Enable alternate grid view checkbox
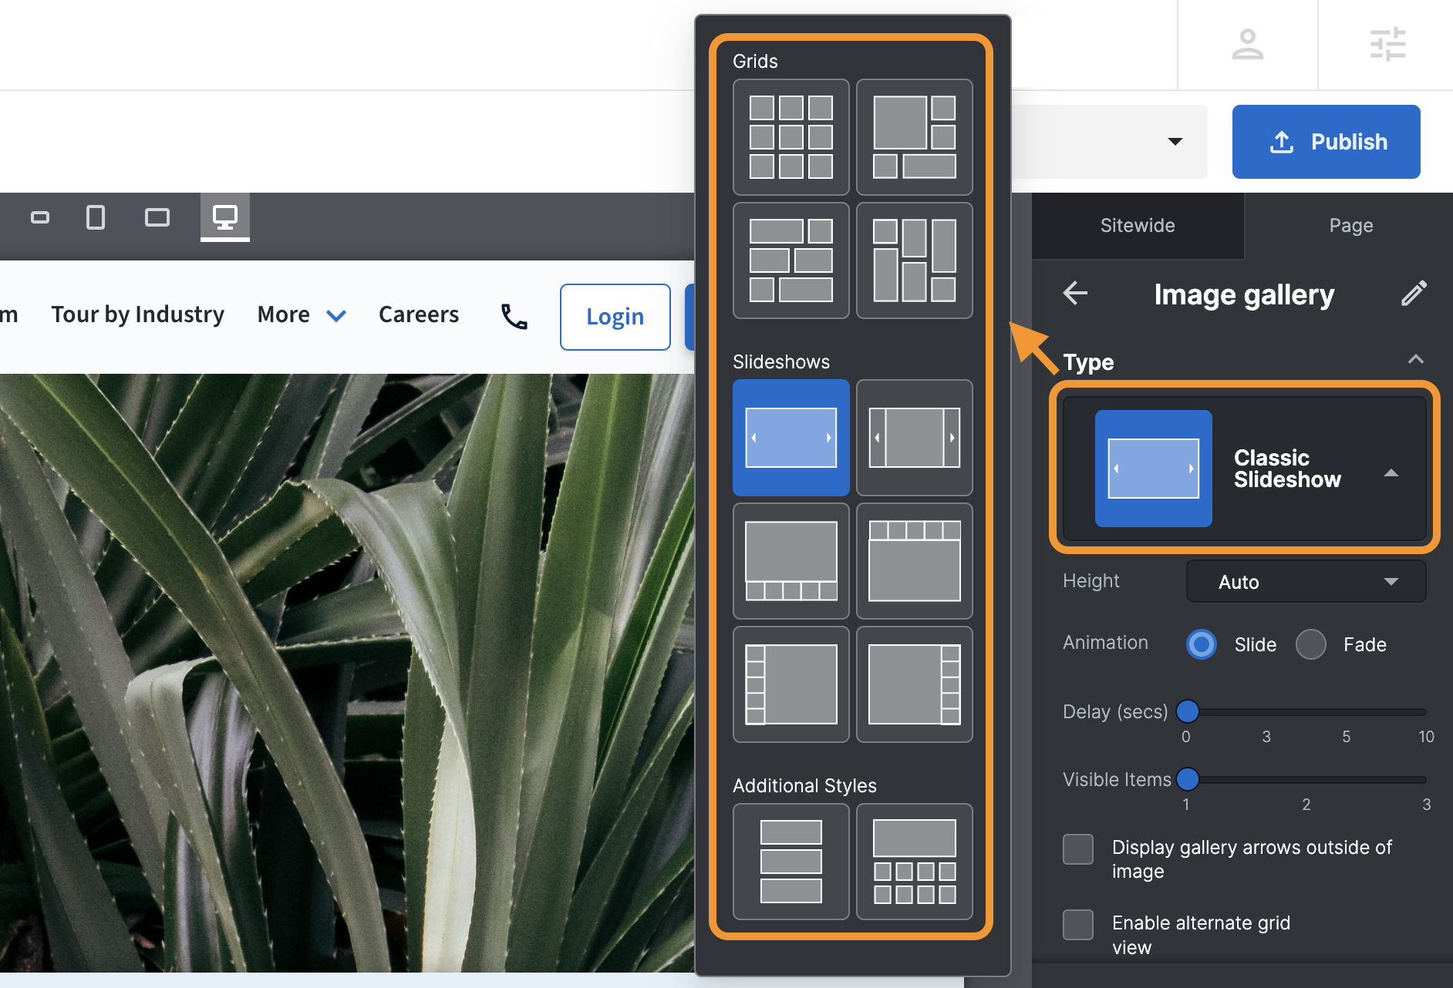1453x988 pixels. click(x=1077, y=925)
